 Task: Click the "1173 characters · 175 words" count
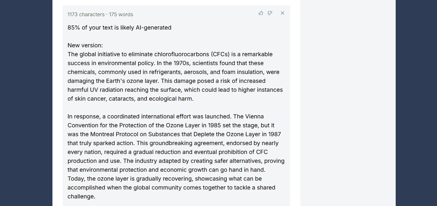tap(100, 14)
